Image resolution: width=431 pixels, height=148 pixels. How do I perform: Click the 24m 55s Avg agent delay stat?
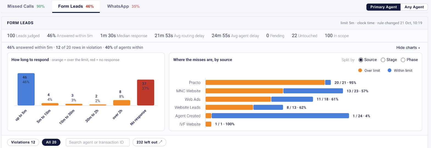point(235,36)
